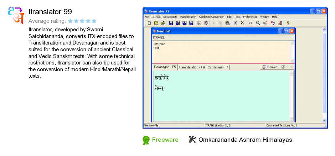Open the ITRANS menu
Image resolution: width=335 pixels, height=156 pixels.
[x=156, y=17]
